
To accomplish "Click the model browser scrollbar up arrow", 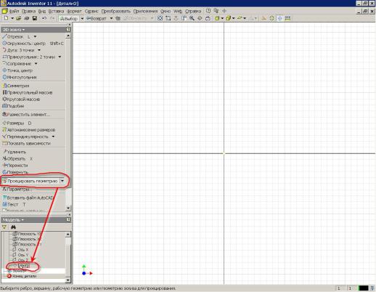I will (68, 234).
